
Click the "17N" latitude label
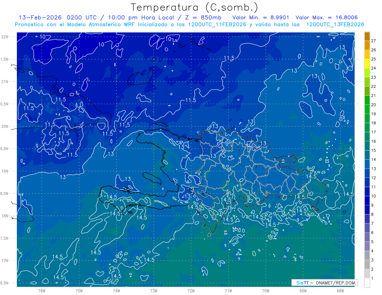point(5,261)
